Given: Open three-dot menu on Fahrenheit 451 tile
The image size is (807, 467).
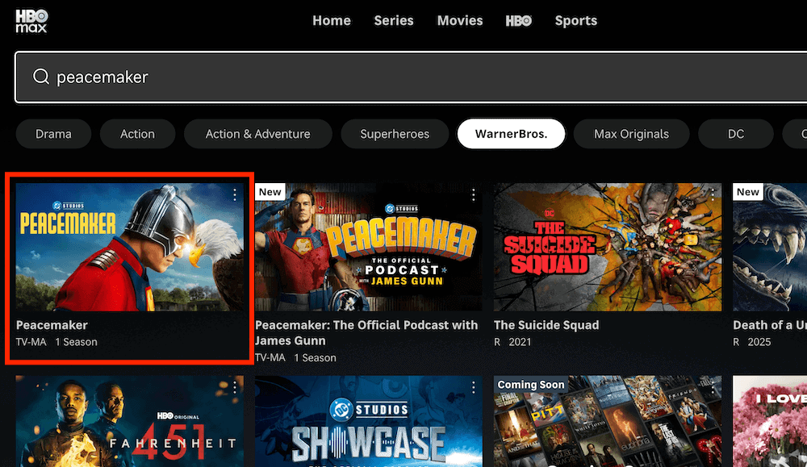Looking at the screenshot, I should pos(235,388).
